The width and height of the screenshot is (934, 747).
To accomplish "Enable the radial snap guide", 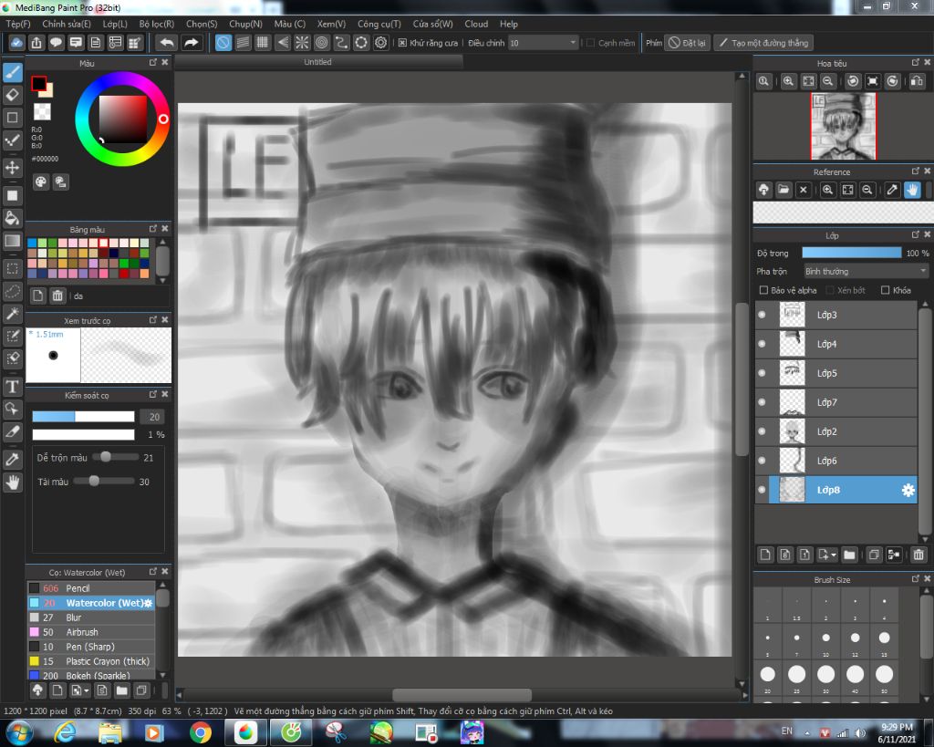I will [302, 43].
